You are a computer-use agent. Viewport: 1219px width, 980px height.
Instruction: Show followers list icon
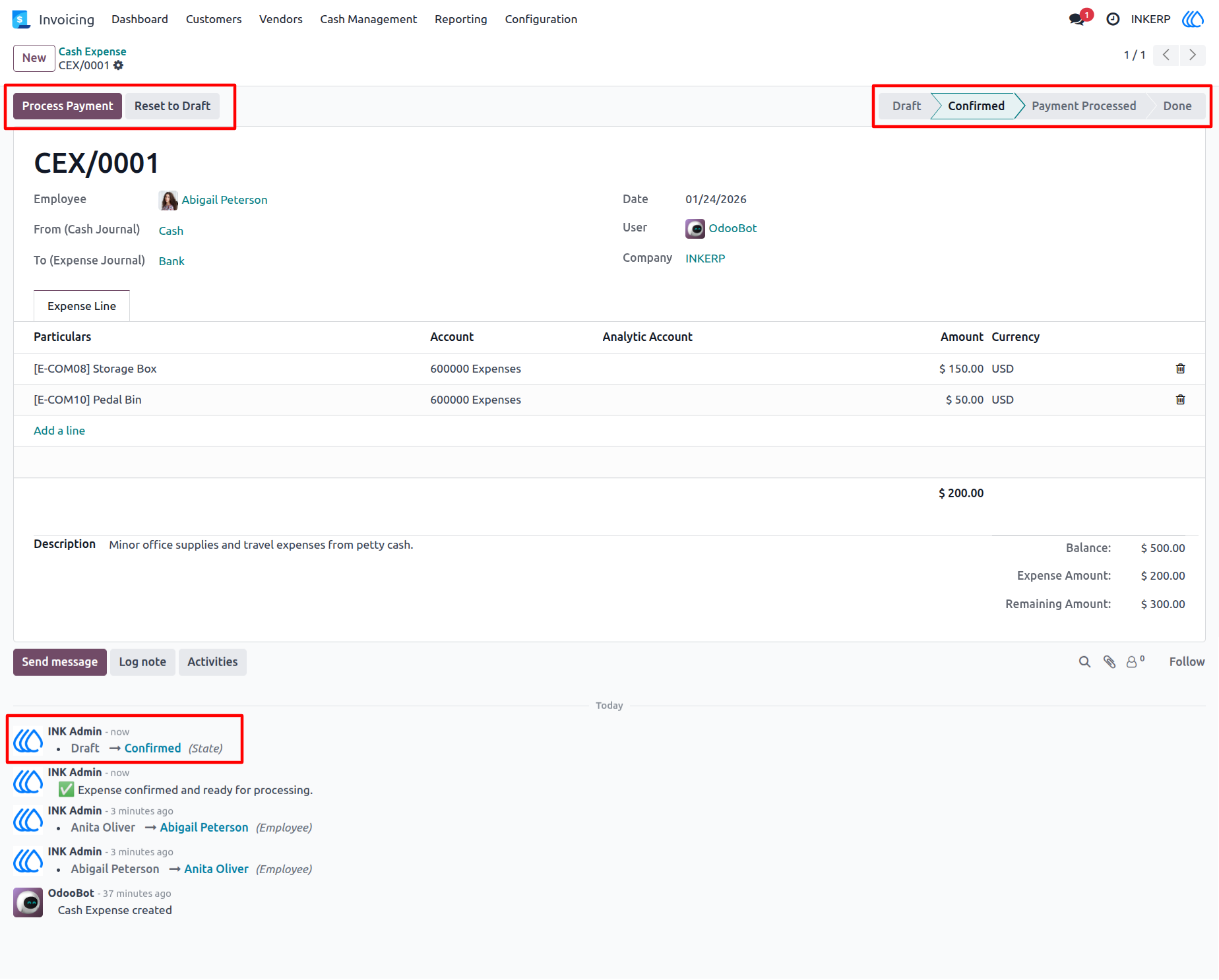(1135, 661)
